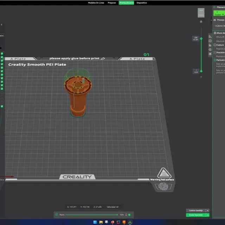225x225 pixels.
Task: Click the Pasos horizontal progress slider
Action: coord(91,215)
